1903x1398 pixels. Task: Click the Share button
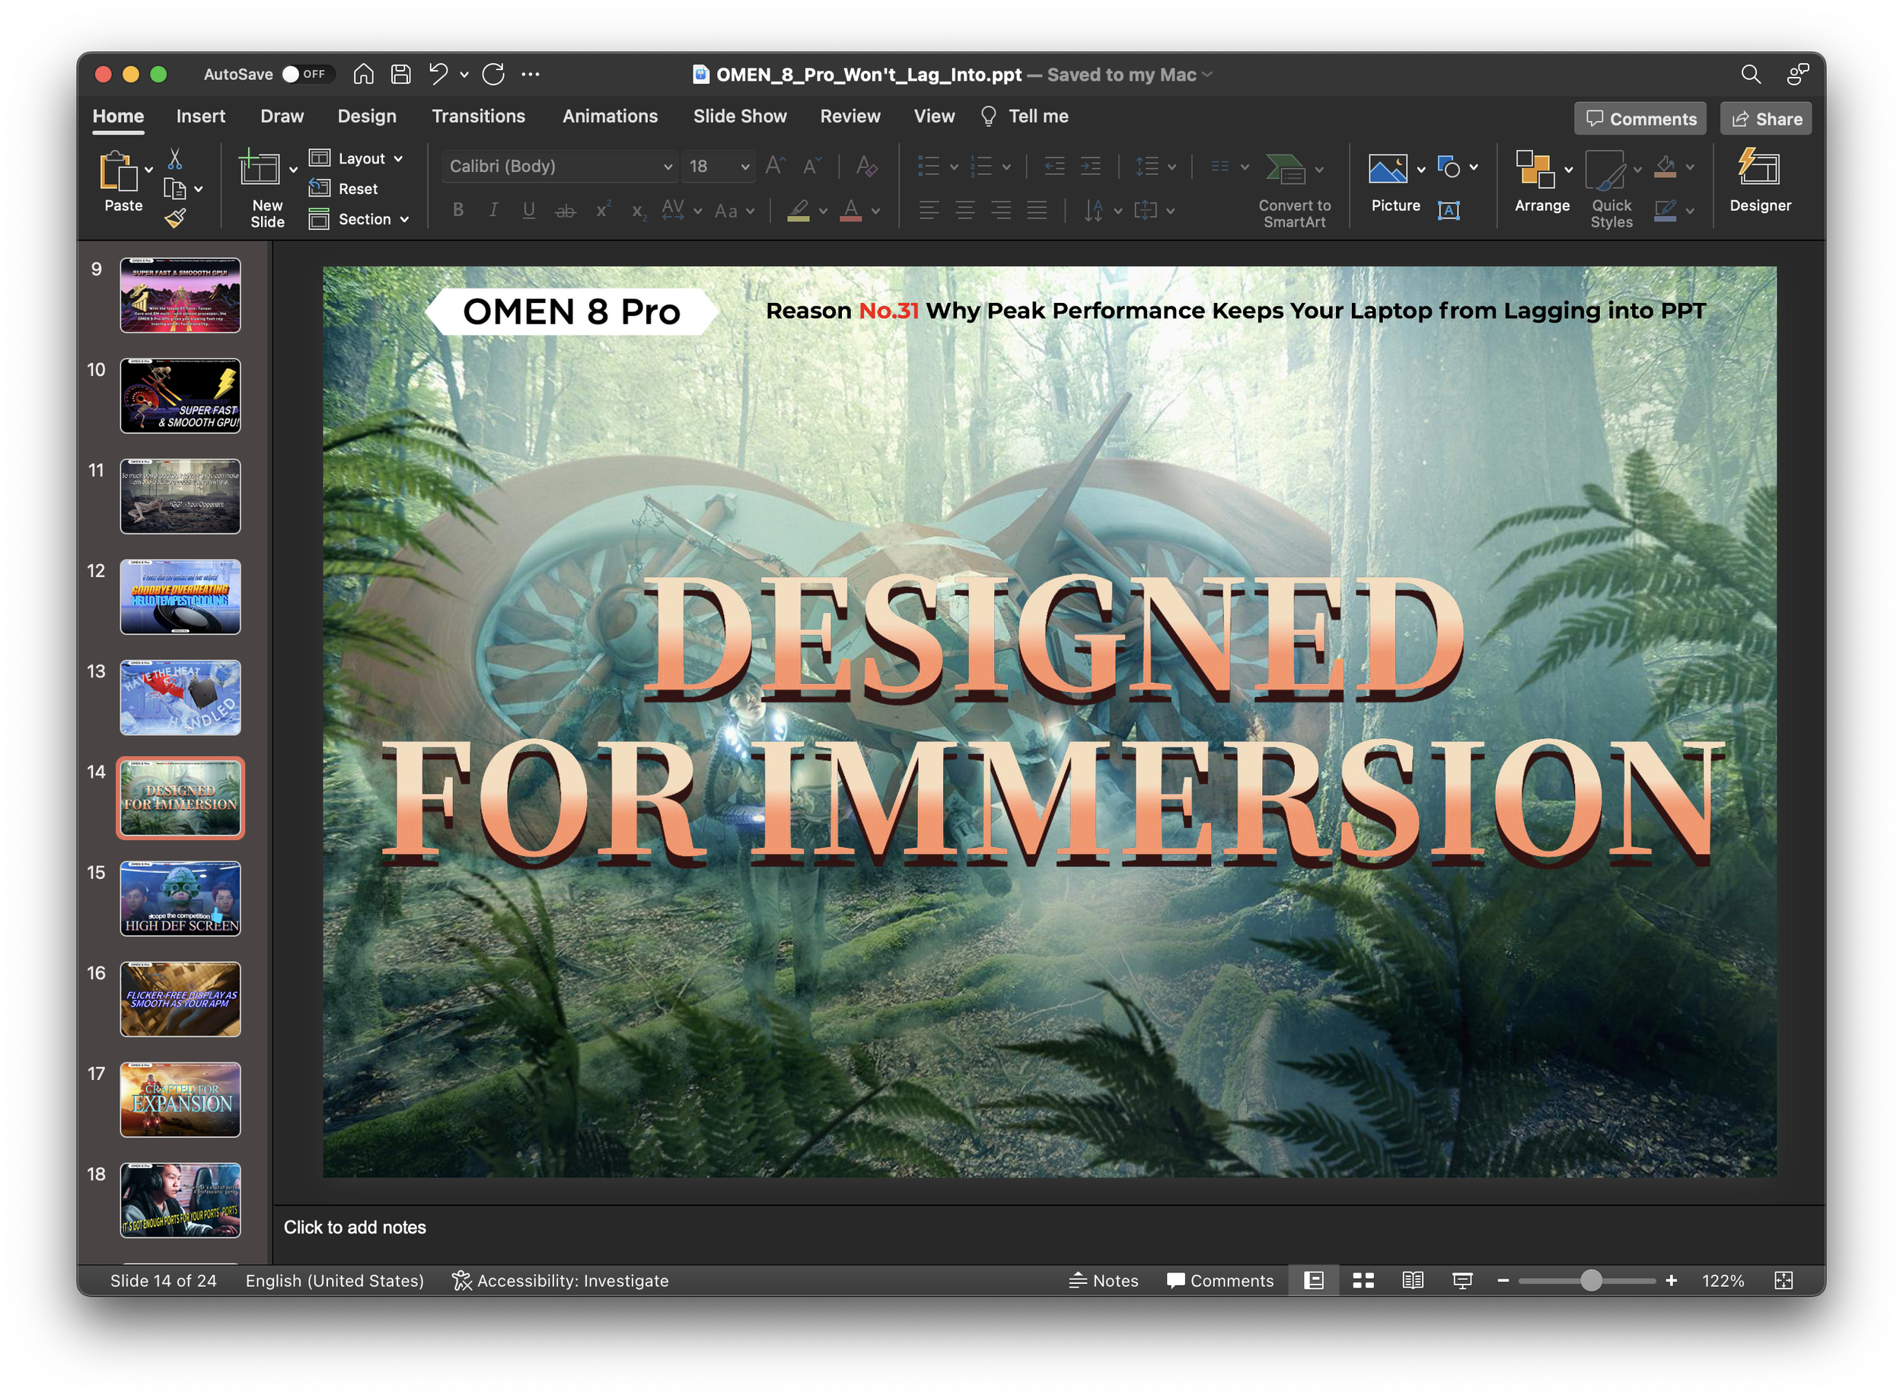[1766, 119]
